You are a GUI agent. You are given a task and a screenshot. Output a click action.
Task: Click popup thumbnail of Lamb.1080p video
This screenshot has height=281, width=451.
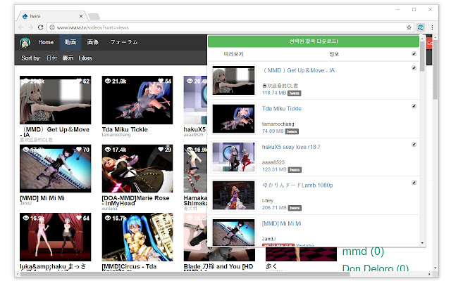[233, 195]
